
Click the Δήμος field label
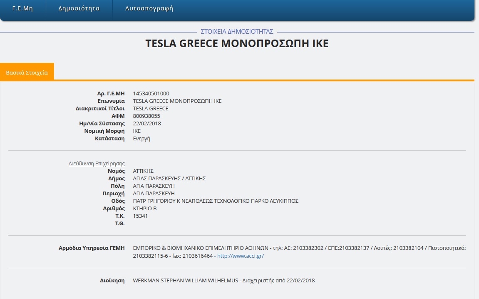point(117,178)
